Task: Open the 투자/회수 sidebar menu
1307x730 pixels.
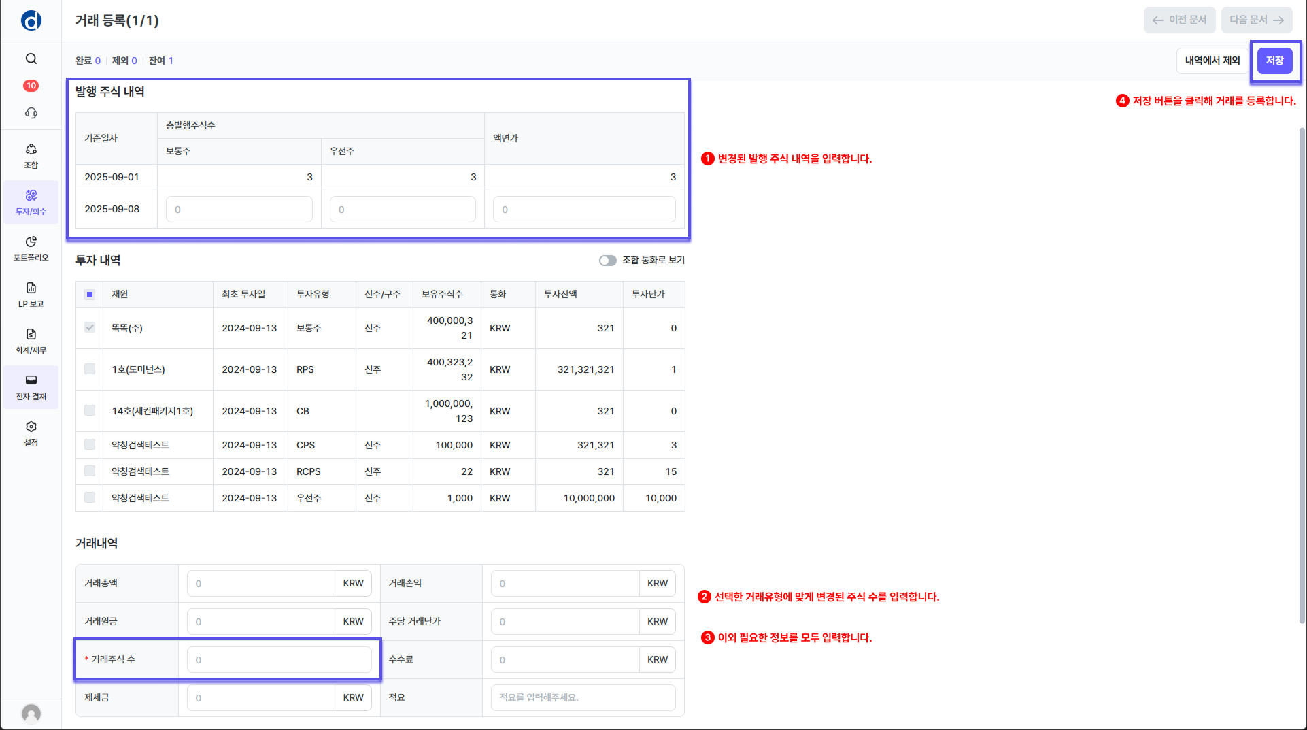Action: pyautogui.click(x=31, y=202)
